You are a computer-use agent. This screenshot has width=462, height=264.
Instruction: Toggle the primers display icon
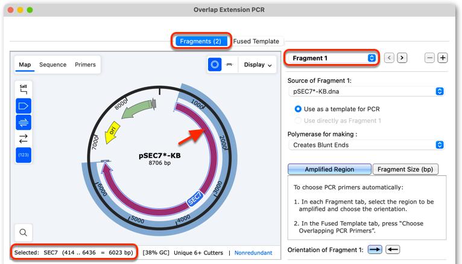coord(24,122)
